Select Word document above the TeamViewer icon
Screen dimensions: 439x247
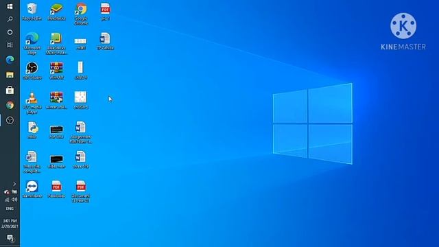coord(32,162)
